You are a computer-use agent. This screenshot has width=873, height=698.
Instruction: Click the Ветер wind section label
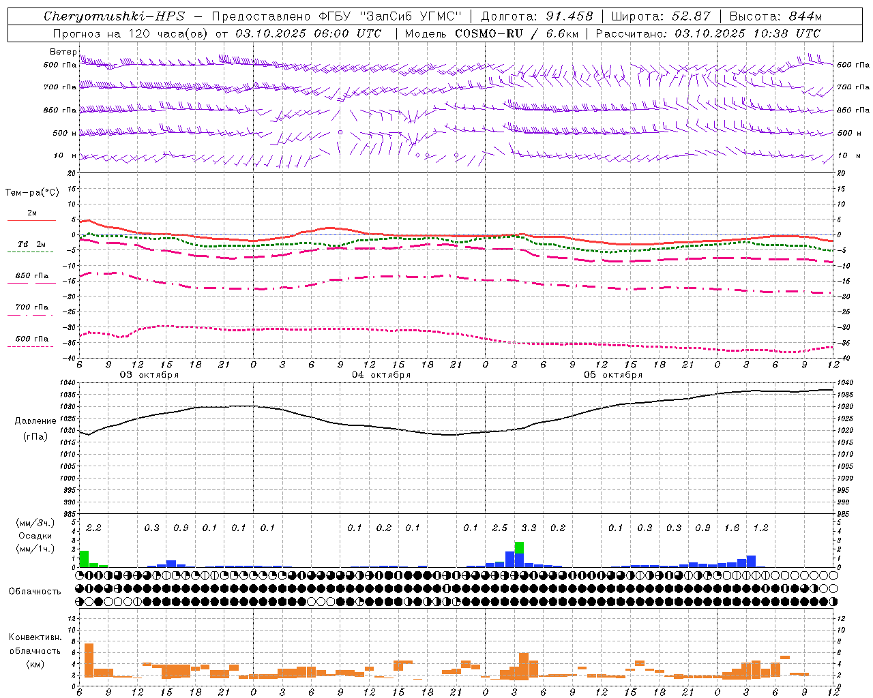(x=63, y=52)
